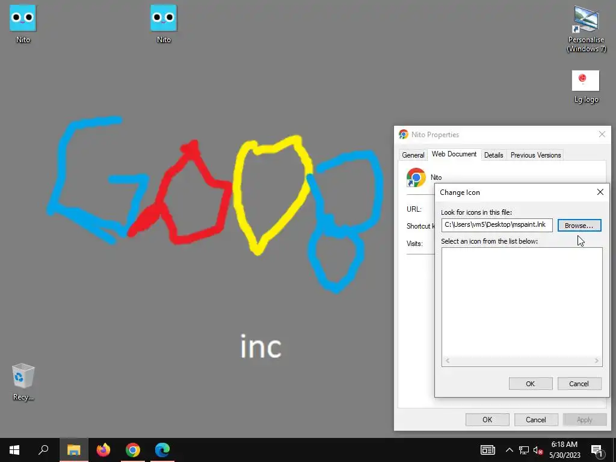
Task: Click the icon file path field
Action: [496, 225]
